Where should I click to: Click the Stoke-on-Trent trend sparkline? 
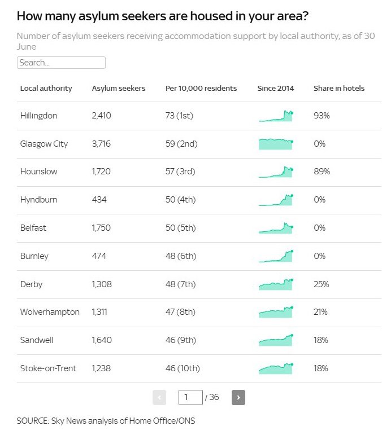[276, 368]
